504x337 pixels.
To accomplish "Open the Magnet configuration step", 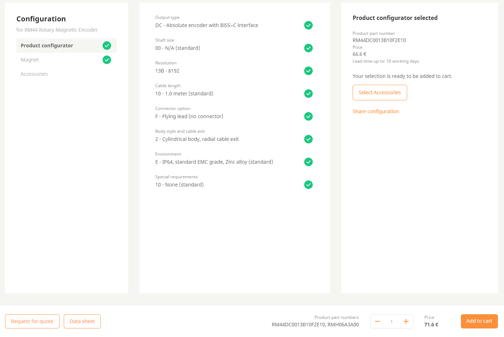I will pos(30,60).
